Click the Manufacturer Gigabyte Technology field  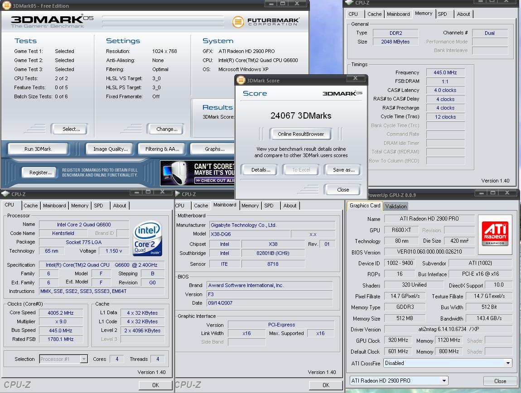tap(272, 225)
